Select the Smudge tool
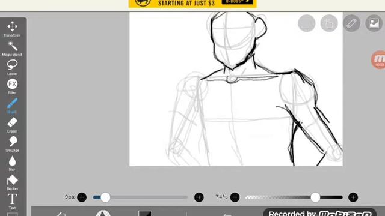This screenshot has height=216, width=385. [12, 144]
